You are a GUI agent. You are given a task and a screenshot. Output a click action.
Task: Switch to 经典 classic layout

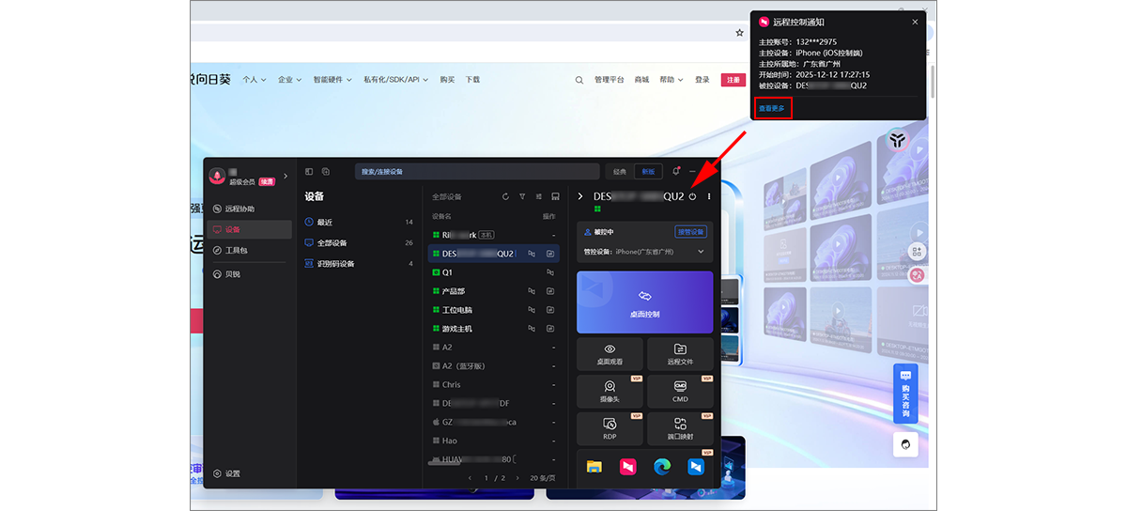[620, 172]
